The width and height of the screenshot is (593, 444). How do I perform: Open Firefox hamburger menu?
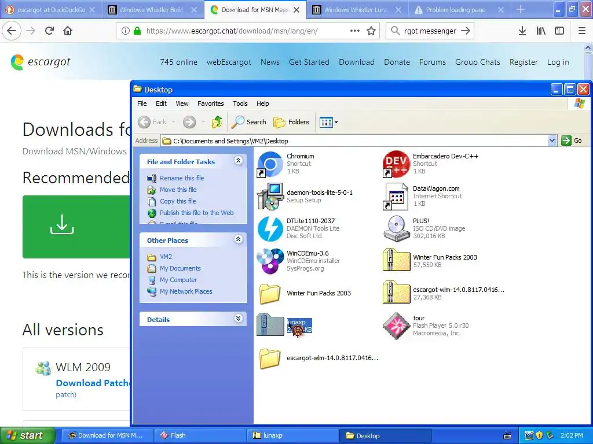click(x=581, y=31)
